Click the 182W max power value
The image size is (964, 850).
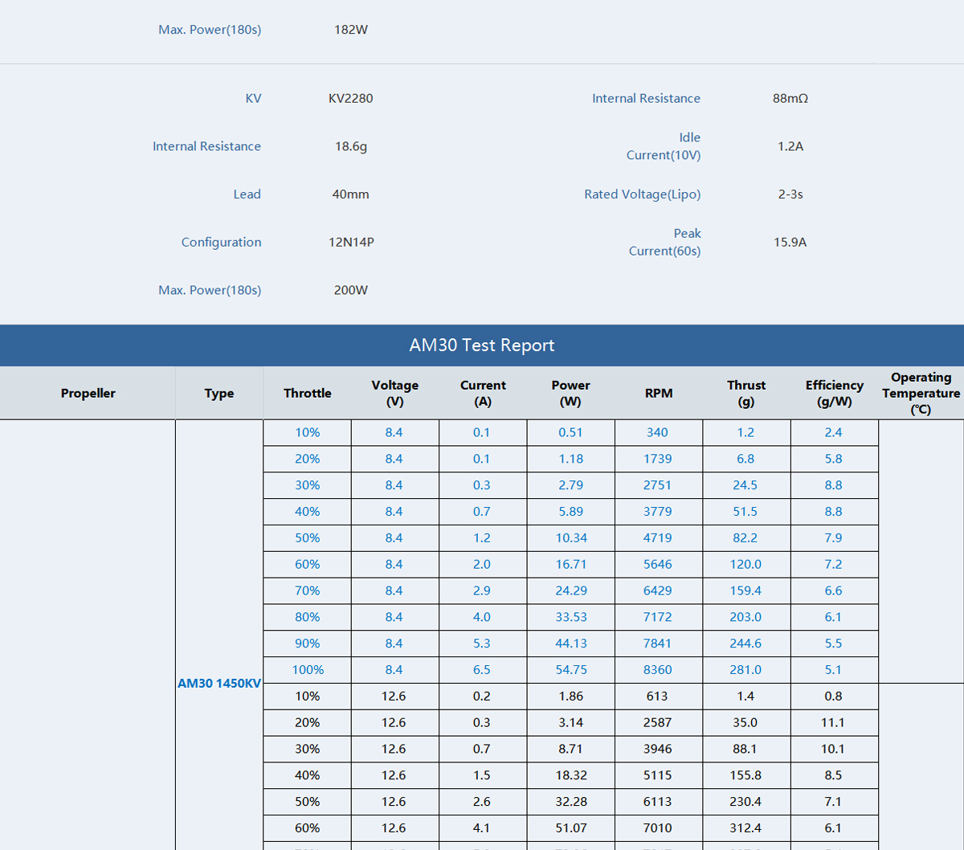pyautogui.click(x=351, y=30)
